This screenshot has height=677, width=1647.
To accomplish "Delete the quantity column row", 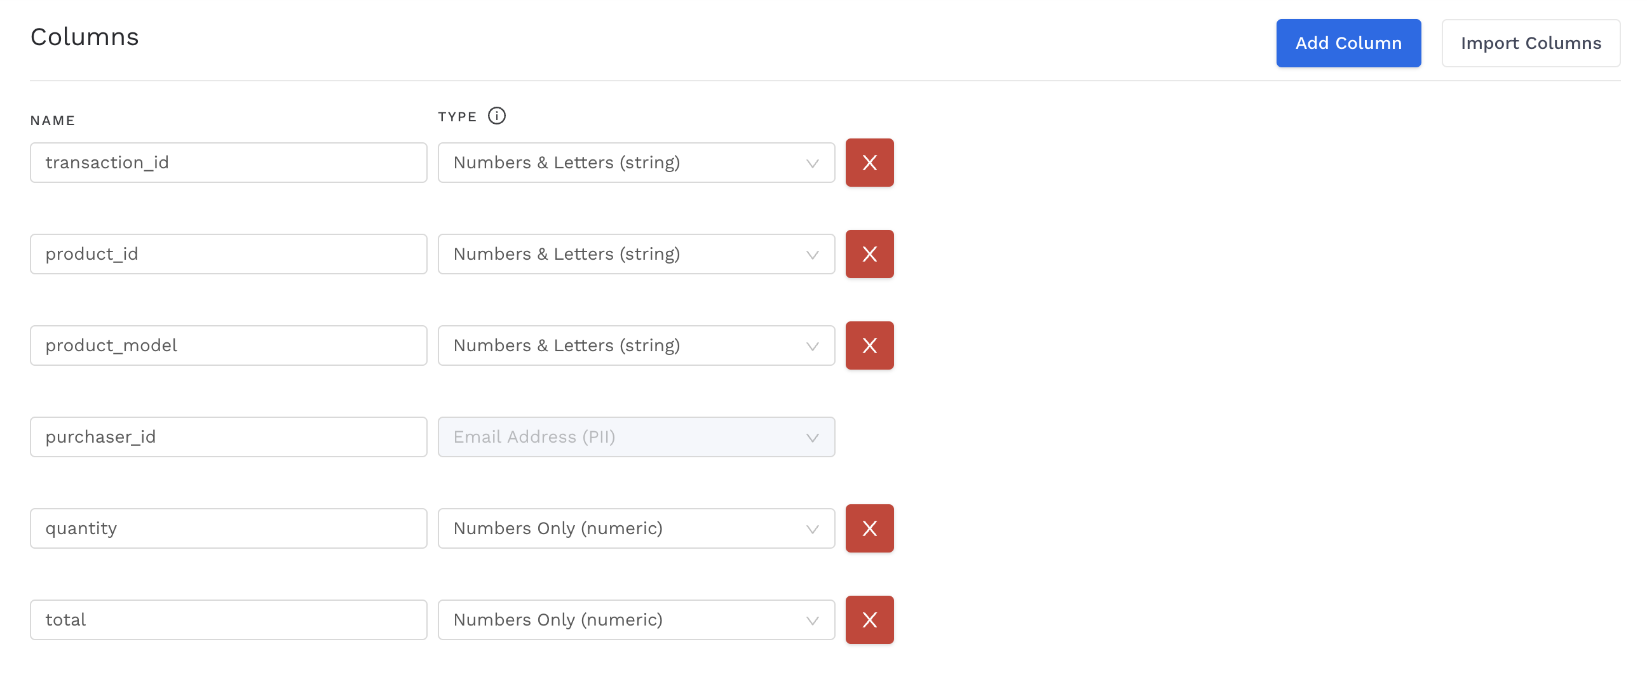I will tap(869, 528).
